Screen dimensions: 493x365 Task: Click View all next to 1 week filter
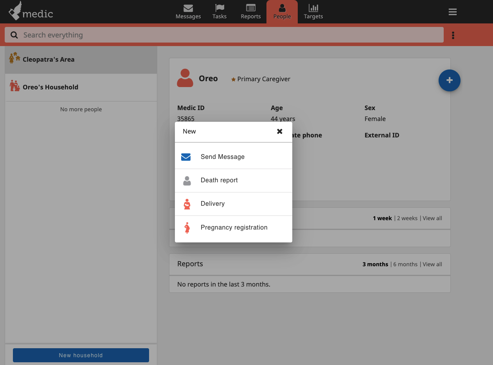tap(432, 218)
